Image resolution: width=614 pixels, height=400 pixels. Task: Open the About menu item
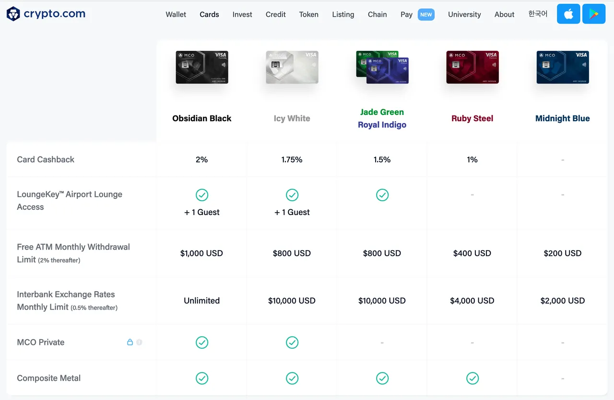505,14
